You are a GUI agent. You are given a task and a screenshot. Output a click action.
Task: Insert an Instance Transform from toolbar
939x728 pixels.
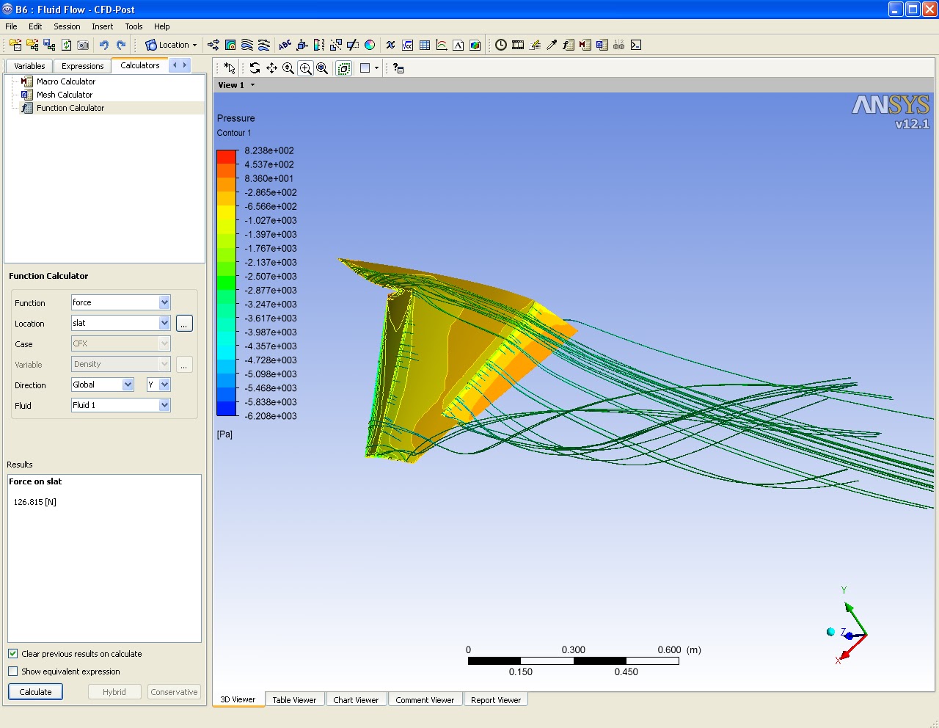point(336,45)
